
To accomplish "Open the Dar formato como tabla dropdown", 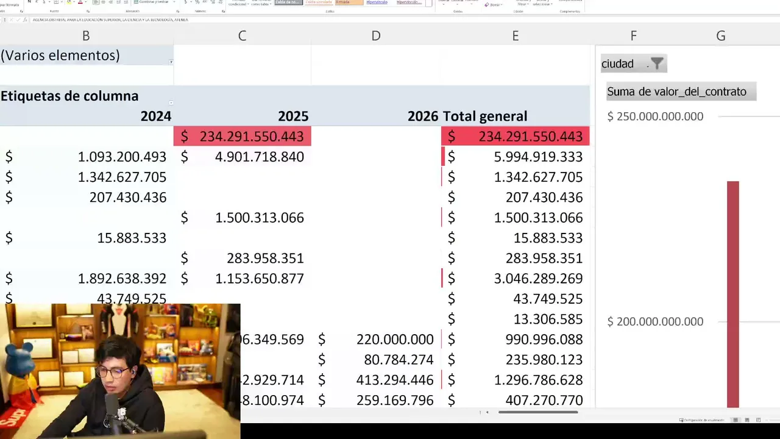I will (261, 3).
